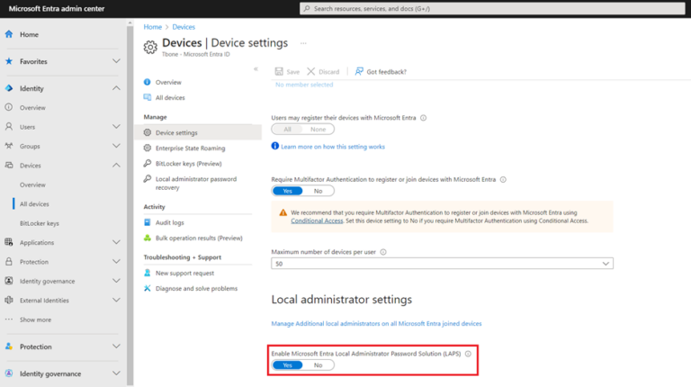Click the Got feedback person icon

click(x=359, y=71)
